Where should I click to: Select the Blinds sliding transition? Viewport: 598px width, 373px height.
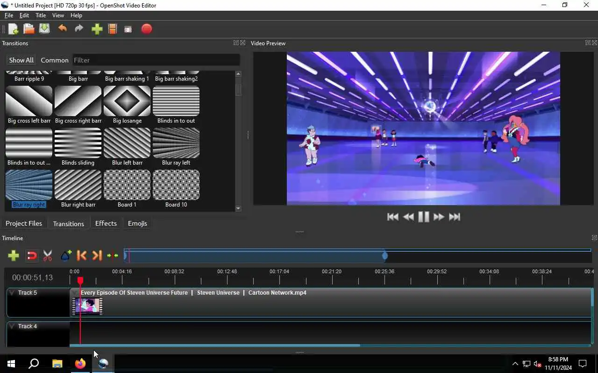coord(78,147)
